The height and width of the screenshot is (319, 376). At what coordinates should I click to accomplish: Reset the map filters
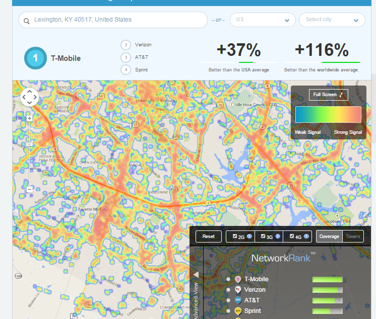point(208,236)
